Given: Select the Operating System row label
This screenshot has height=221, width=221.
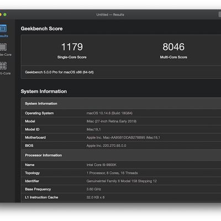Looking at the screenshot, I should [x=39, y=113].
